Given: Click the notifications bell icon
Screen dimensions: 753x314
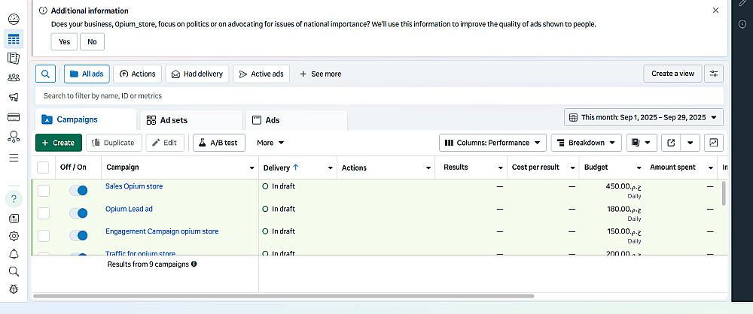Looking at the screenshot, I should (x=14, y=254).
